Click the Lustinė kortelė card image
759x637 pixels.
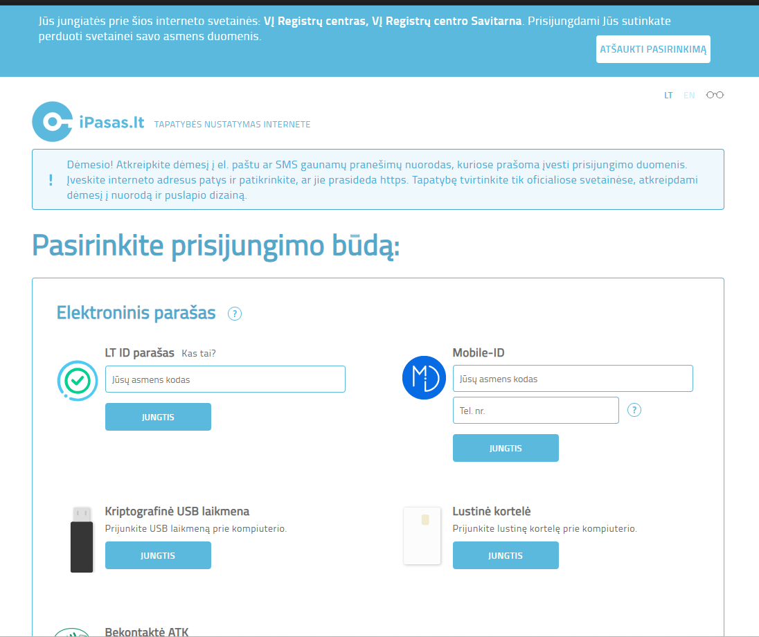tap(422, 536)
